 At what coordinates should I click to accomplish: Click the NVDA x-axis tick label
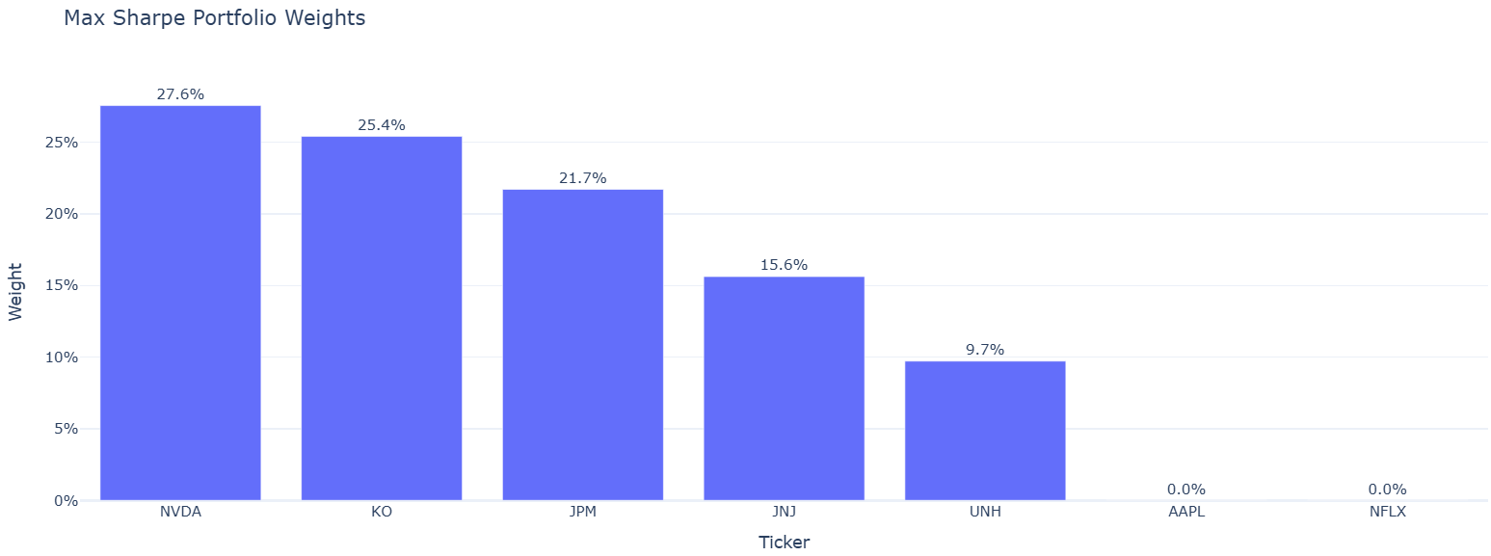click(180, 512)
